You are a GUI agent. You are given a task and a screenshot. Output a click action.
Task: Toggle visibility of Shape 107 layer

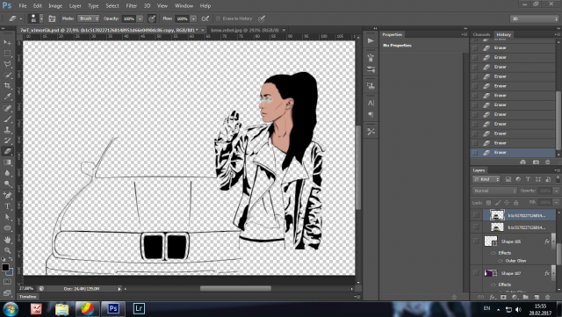(x=476, y=273)
